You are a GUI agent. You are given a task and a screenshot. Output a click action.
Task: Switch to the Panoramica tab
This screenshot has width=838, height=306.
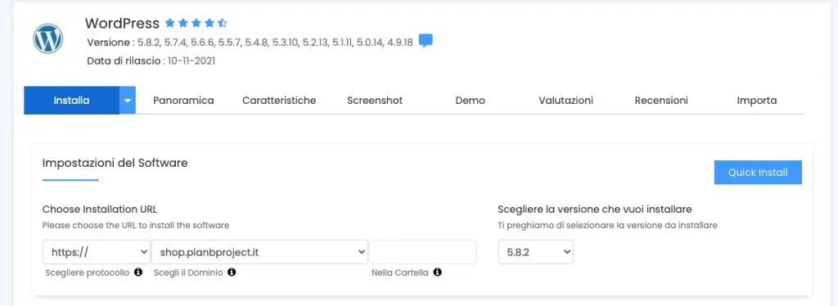(183, 101)
